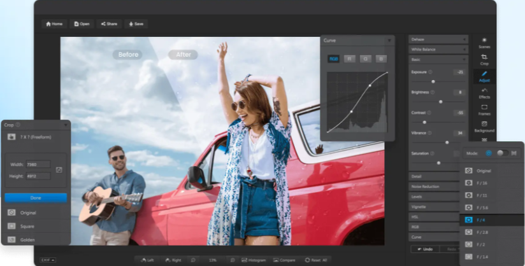This screenshot has height=266, width=525.
Task: Select the R curve channel
Action: tap(349, 59)
